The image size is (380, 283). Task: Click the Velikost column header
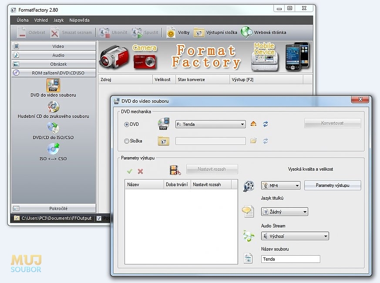click(x=164, y=79)
